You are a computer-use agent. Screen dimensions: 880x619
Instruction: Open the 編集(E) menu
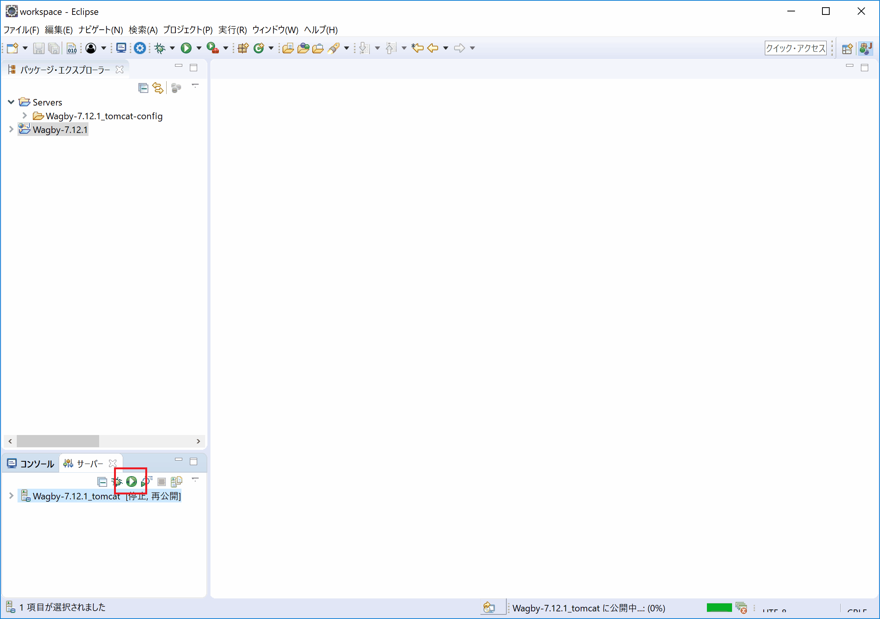pyautogui.click(x=59, y=30)
